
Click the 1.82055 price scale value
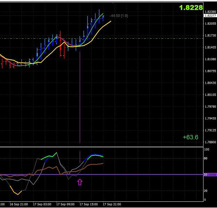[x=210, y=24]
